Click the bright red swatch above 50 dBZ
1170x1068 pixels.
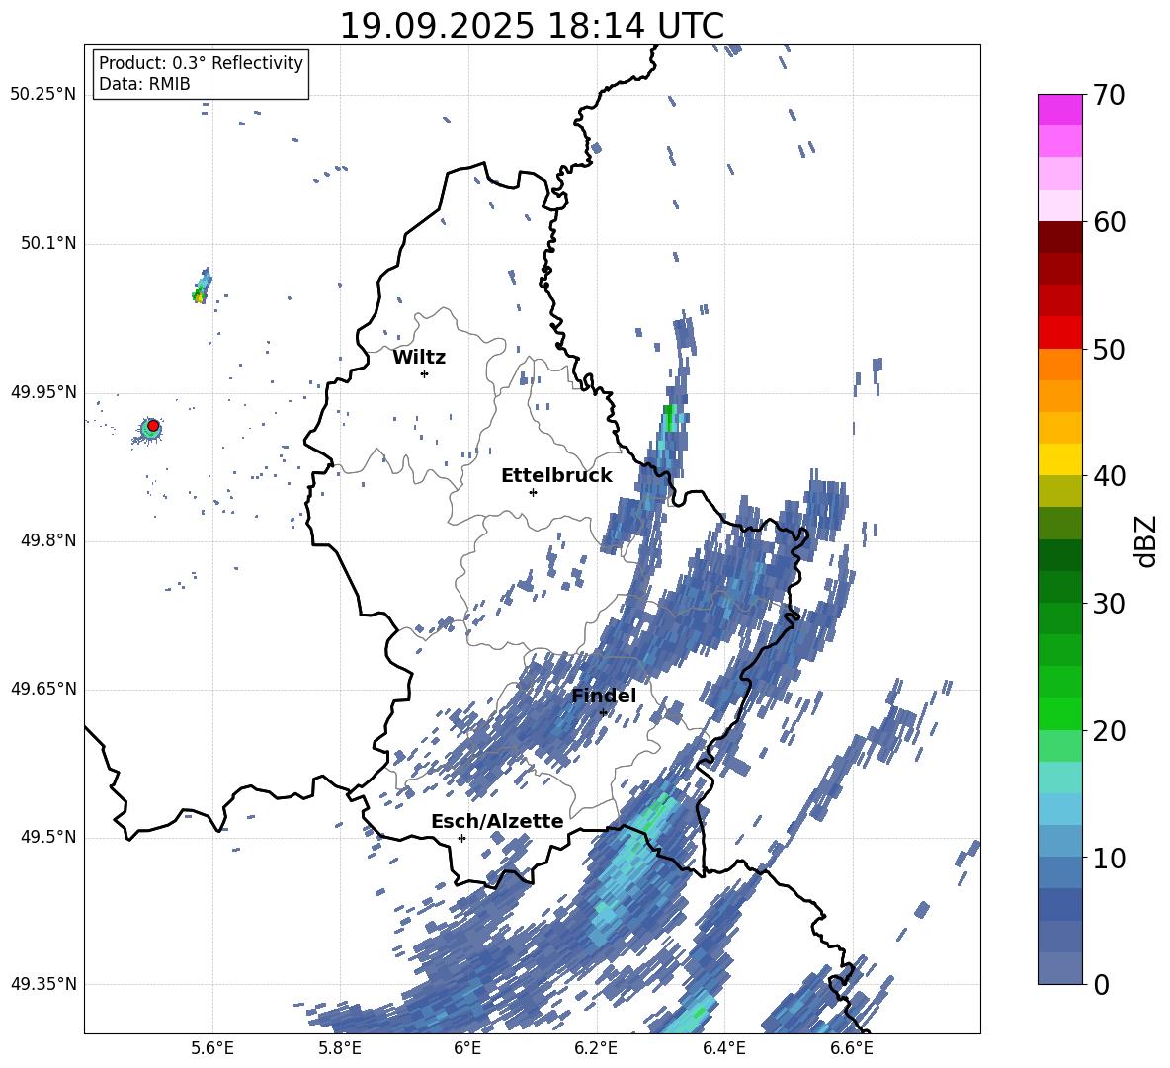point(1059,333)
